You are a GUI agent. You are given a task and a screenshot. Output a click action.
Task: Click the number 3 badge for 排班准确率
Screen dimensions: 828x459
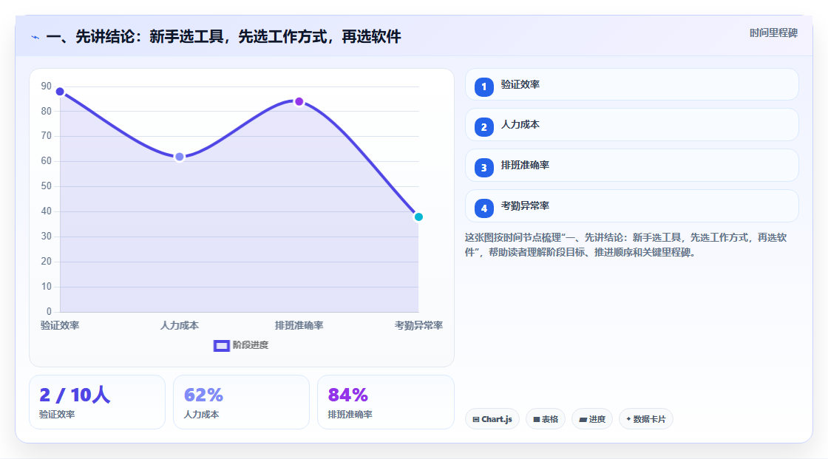coord(483,168)
